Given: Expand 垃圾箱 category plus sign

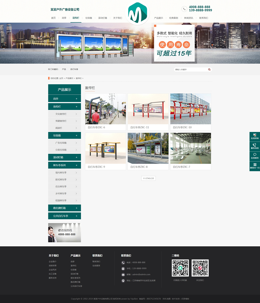Looking at the screenshot, I should [x=76, y=136].
